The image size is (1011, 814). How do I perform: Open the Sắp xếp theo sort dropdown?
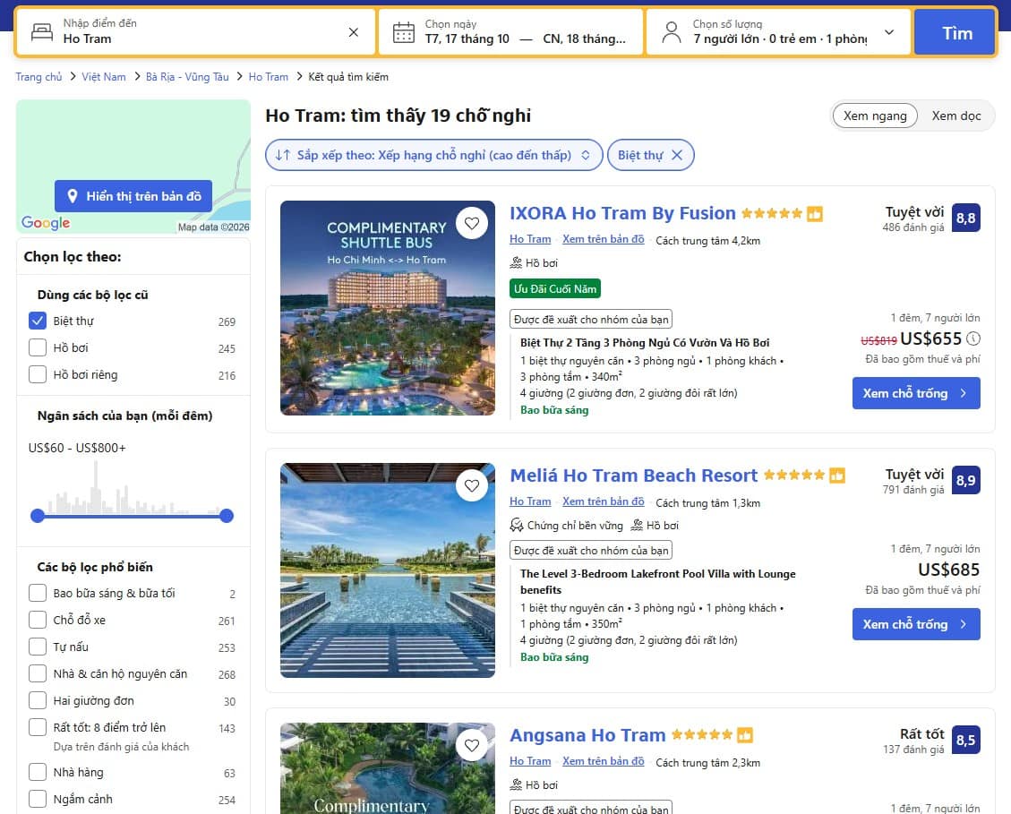click(x=434, y=155)
